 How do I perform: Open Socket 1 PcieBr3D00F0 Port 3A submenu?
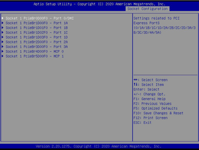(37, 47)
